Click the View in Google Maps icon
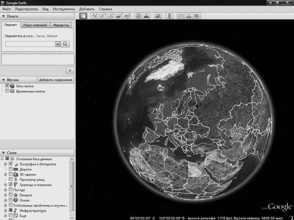 197,16
